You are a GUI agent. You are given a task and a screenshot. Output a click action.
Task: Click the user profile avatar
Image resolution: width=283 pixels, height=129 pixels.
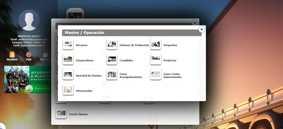(29, 20)
